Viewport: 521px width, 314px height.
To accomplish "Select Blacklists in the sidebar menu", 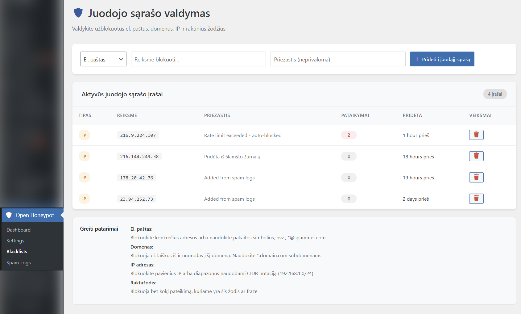I will [17, 251].
